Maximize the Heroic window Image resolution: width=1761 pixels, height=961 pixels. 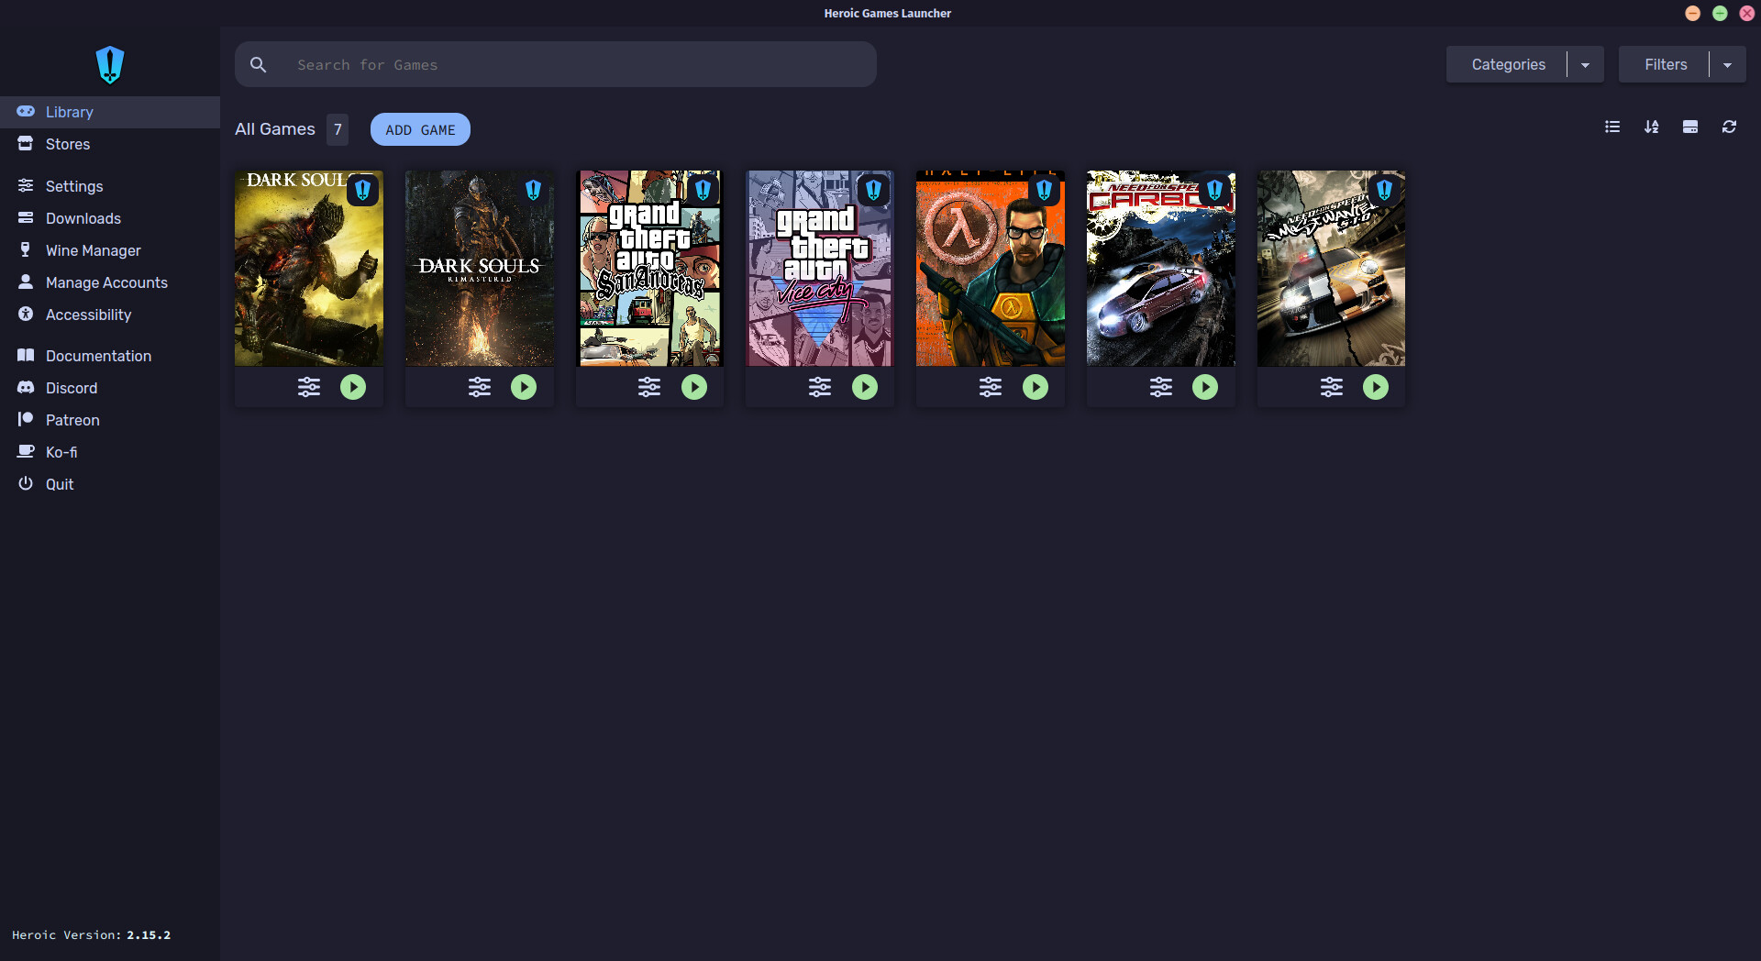1720,13
